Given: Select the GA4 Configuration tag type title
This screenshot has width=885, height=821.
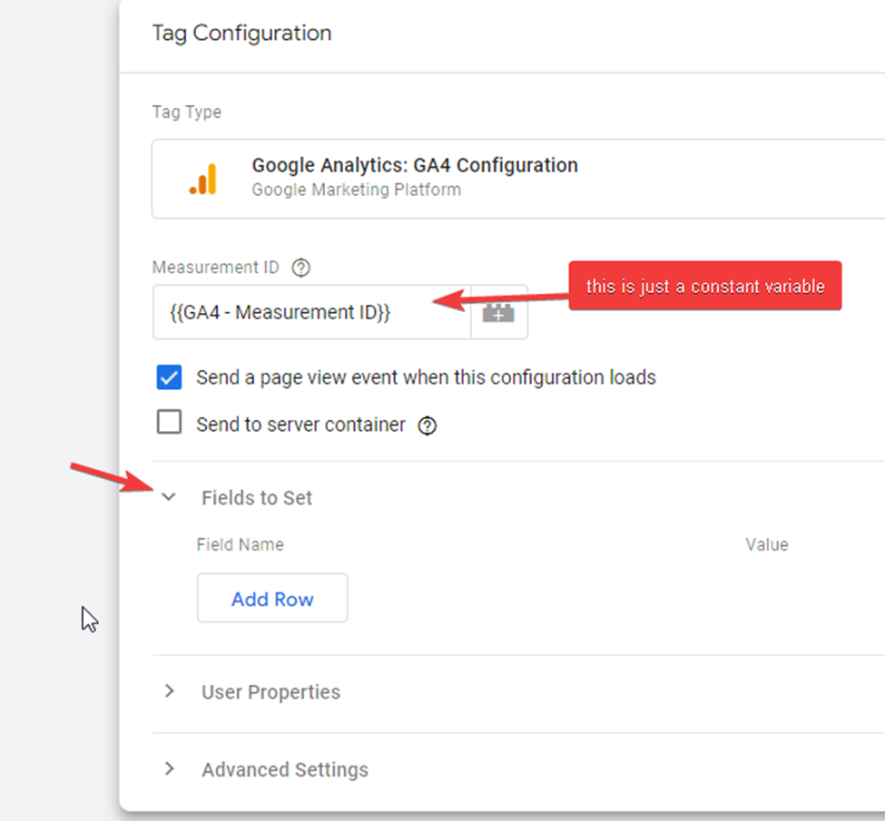Looking at the screenshot, I should click(414, 166).
